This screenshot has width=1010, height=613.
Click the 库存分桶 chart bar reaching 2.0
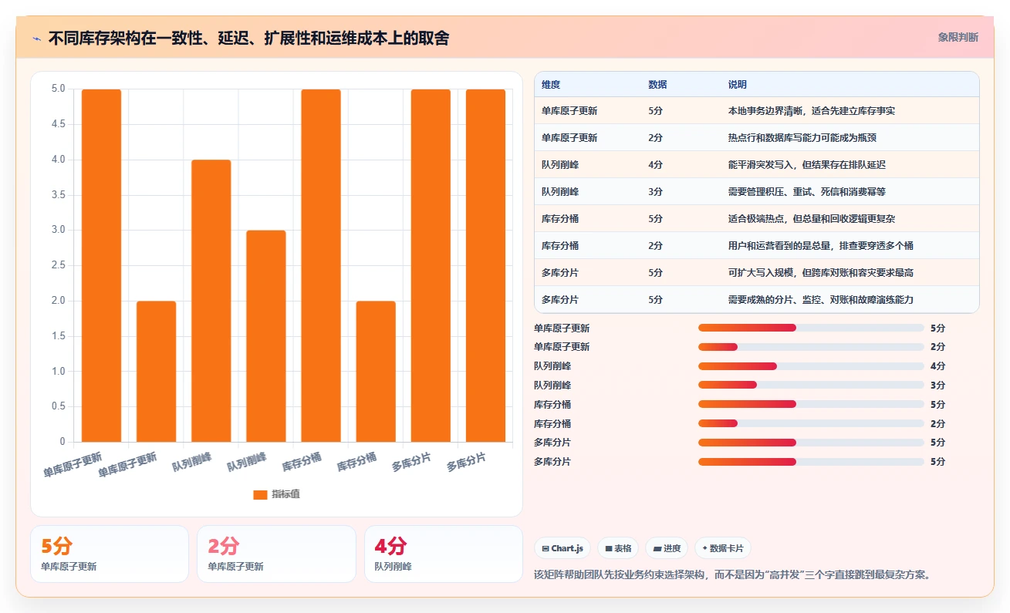[x=376, y=372]
